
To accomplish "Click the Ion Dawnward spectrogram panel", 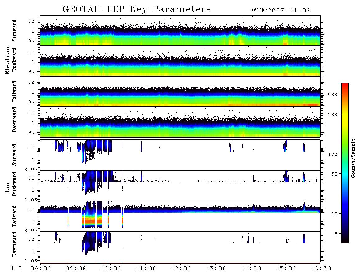I will (180, 246).
